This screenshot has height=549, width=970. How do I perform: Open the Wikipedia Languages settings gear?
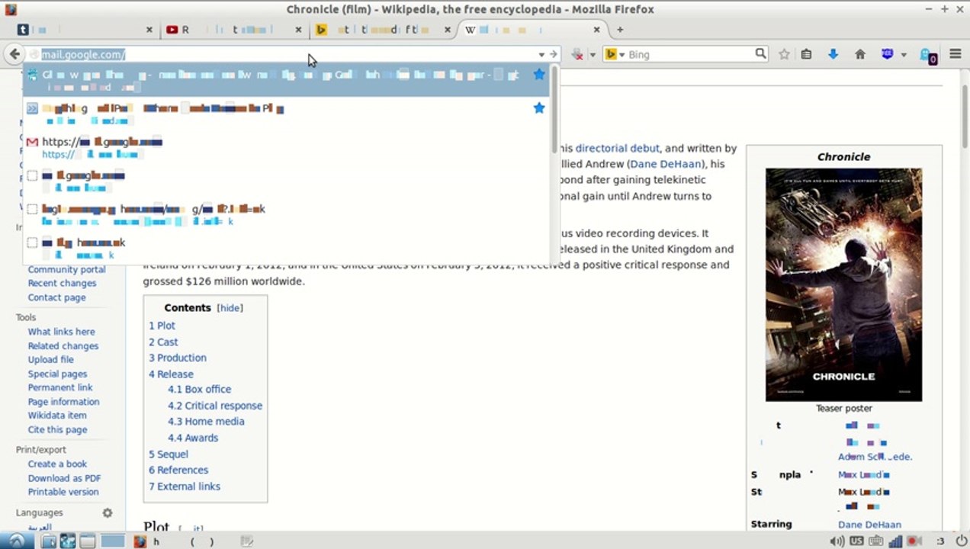pyautogui.click(x=108, y=513)
